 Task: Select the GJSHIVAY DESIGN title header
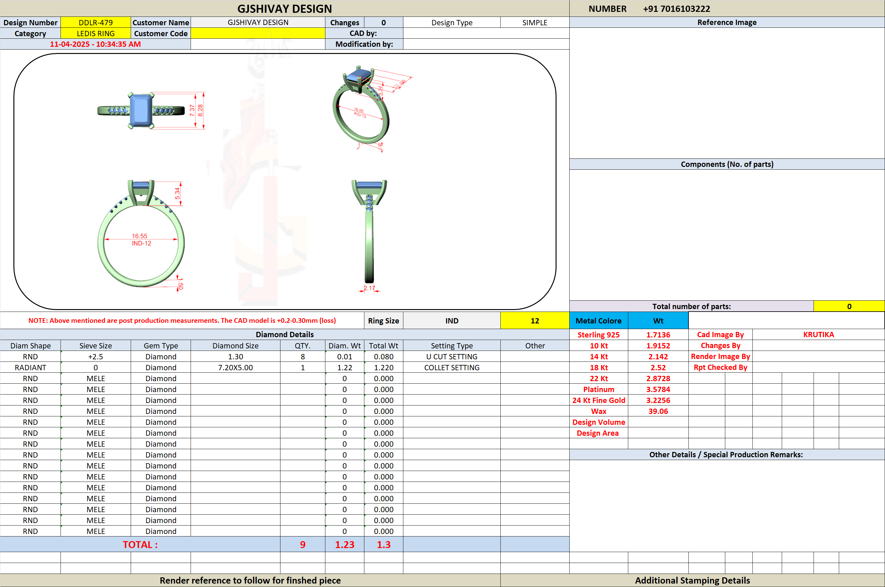284,9
